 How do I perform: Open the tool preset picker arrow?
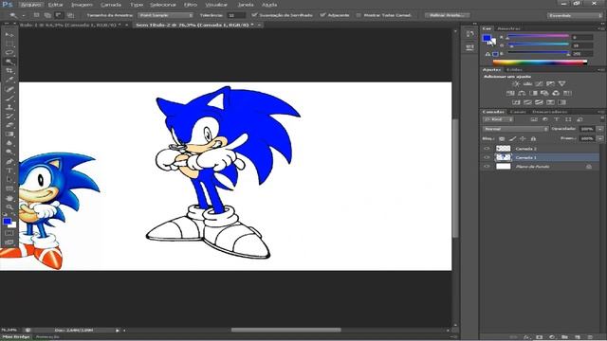(24, 15)
